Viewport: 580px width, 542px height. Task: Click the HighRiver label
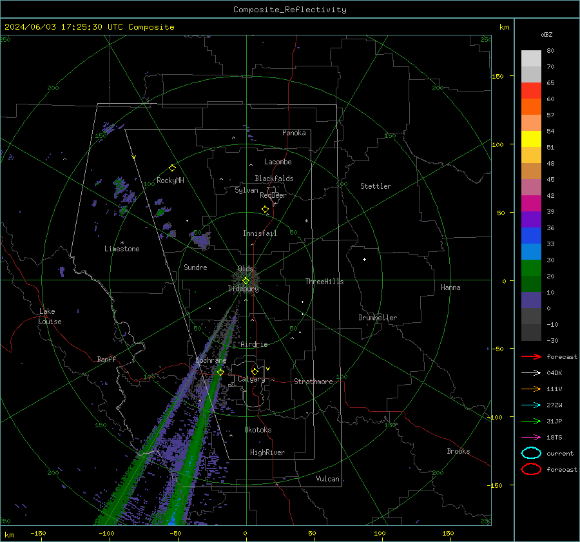(x=267, y=452)
